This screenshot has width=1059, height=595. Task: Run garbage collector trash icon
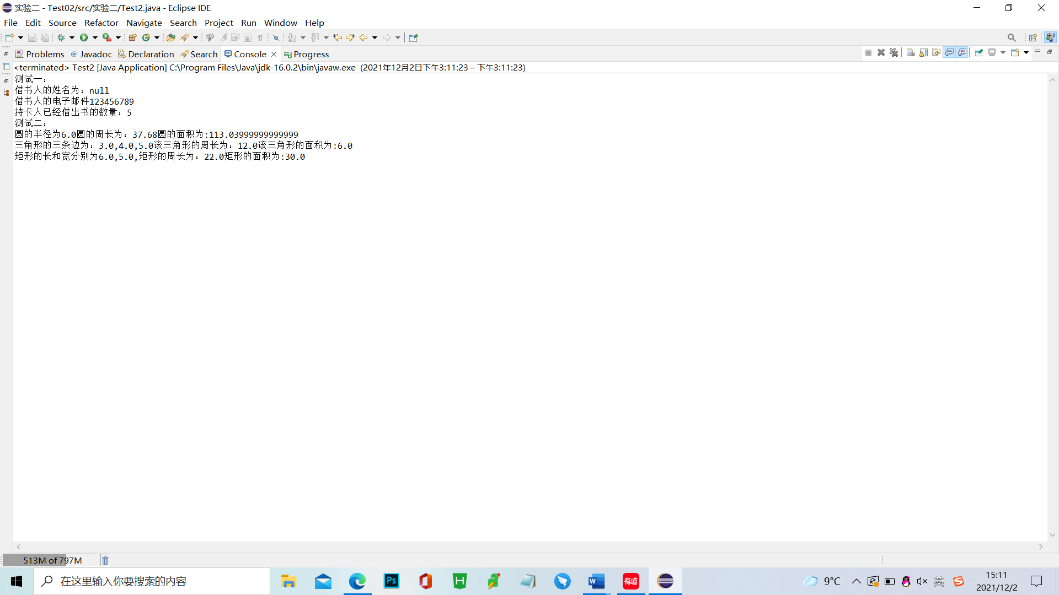105,560
